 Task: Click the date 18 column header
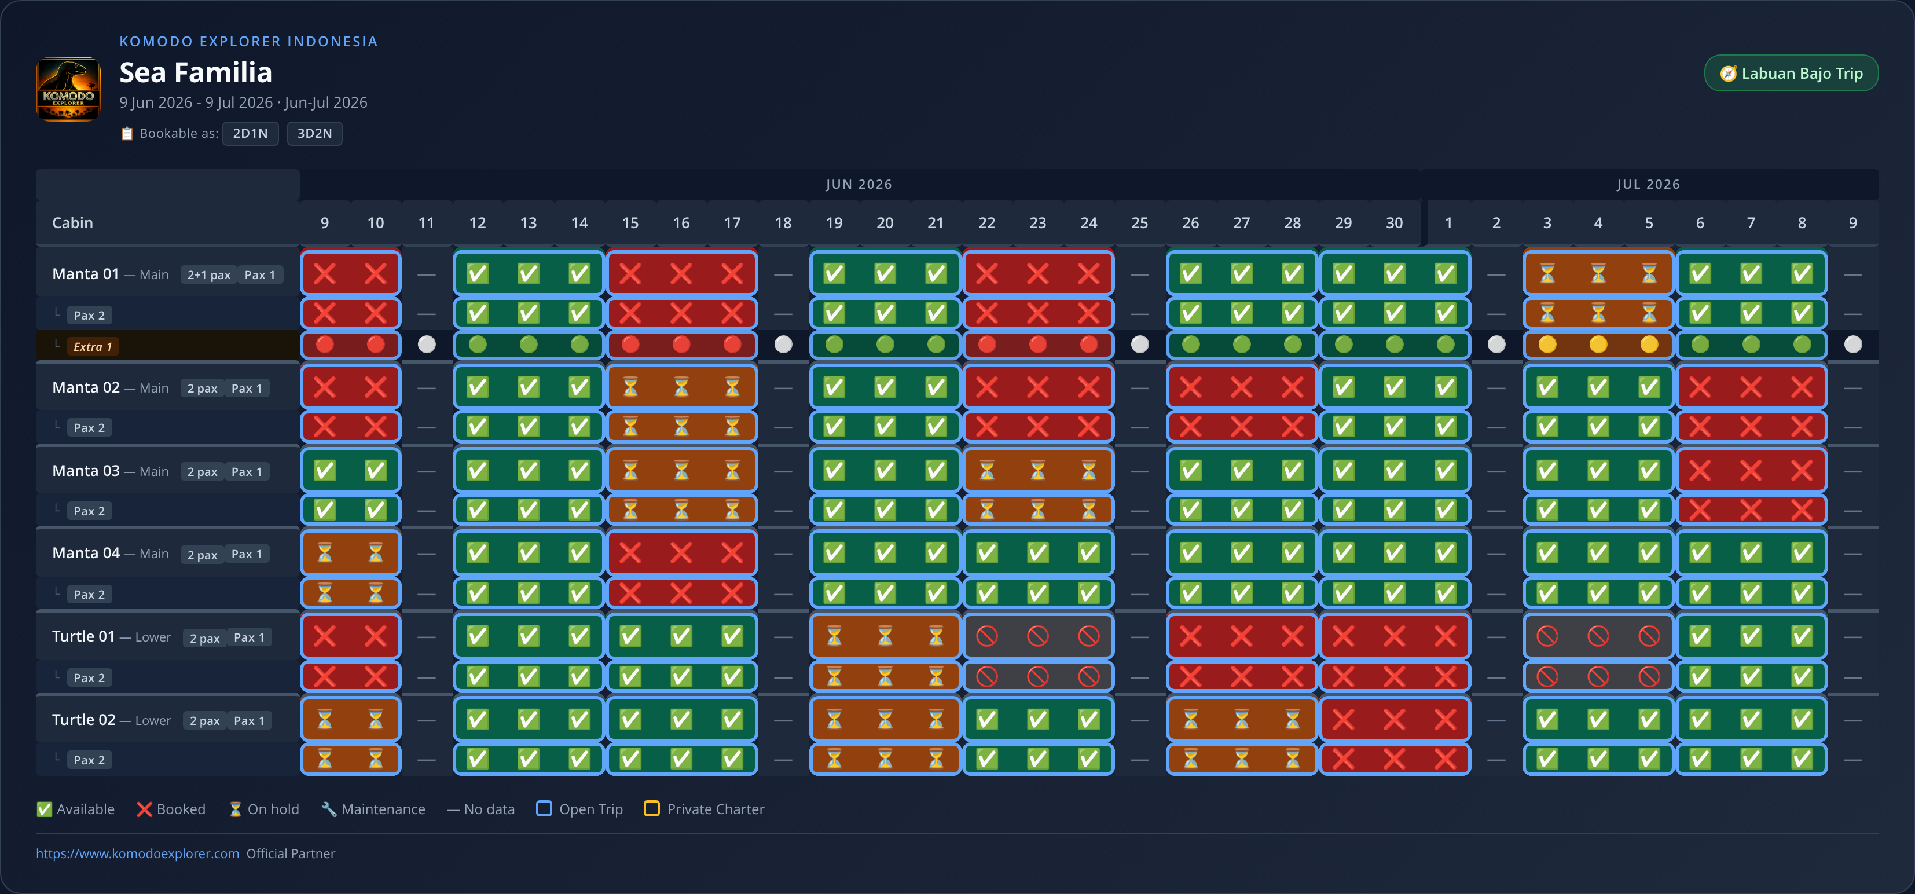(783, 222)
